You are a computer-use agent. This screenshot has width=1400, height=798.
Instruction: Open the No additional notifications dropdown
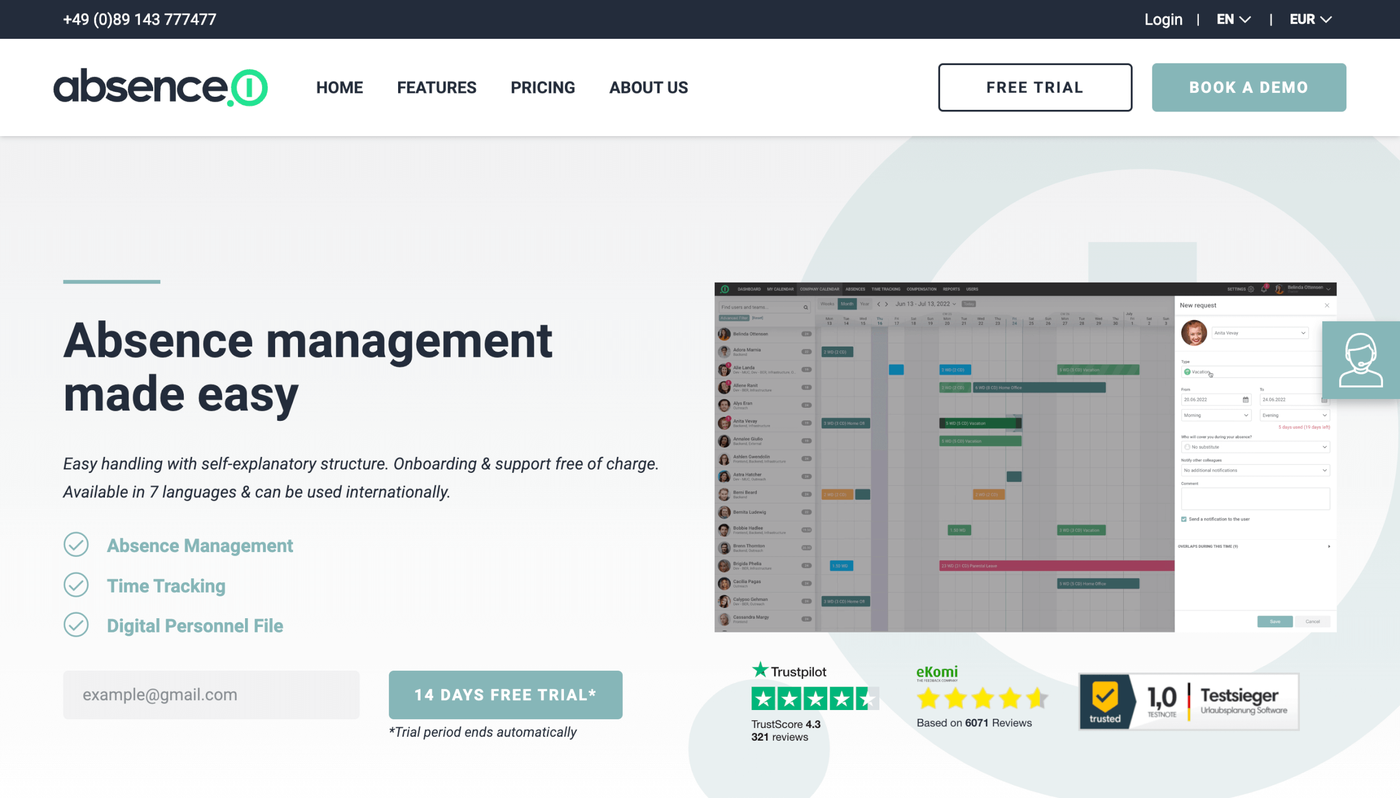(1255, 470)
